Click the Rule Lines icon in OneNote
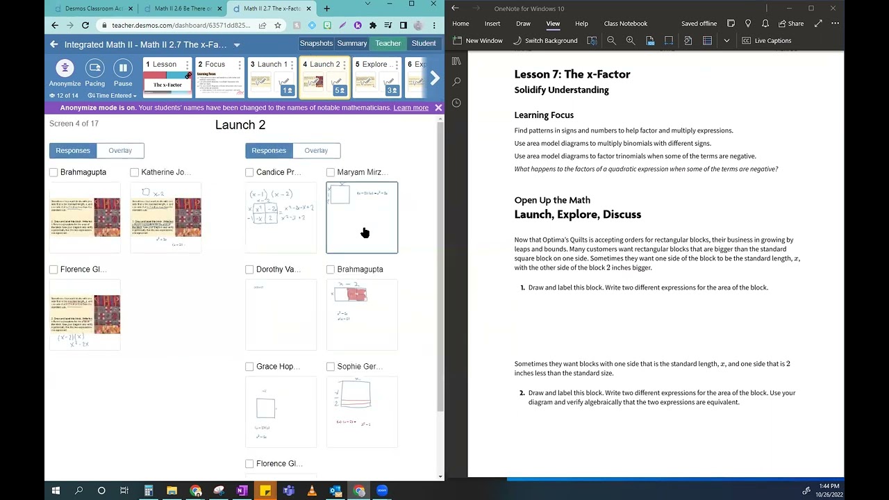The width and height of the screenshot is (889, 500). (707, 40)
